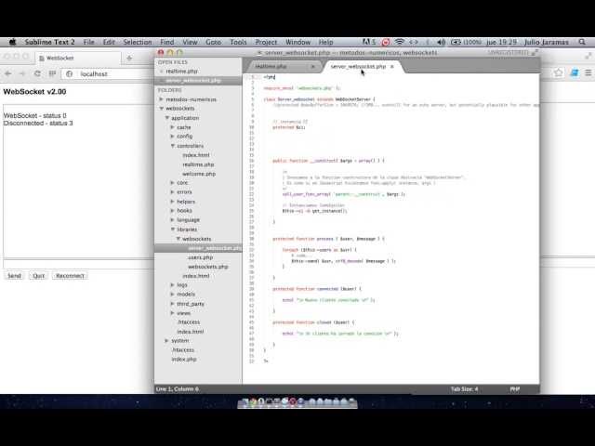Open index.html in the controllers folder
The height and width of the screenshot is (446, 595).
pyautogui.click(x=196, y=155)
